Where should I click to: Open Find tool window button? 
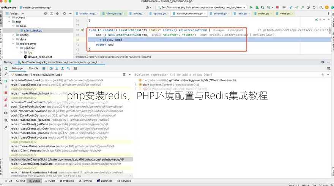pyautogui.click(x=20, y=181)
